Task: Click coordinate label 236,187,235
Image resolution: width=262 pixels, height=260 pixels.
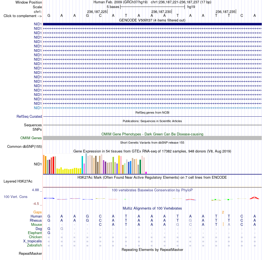Action: click(225, 12)
